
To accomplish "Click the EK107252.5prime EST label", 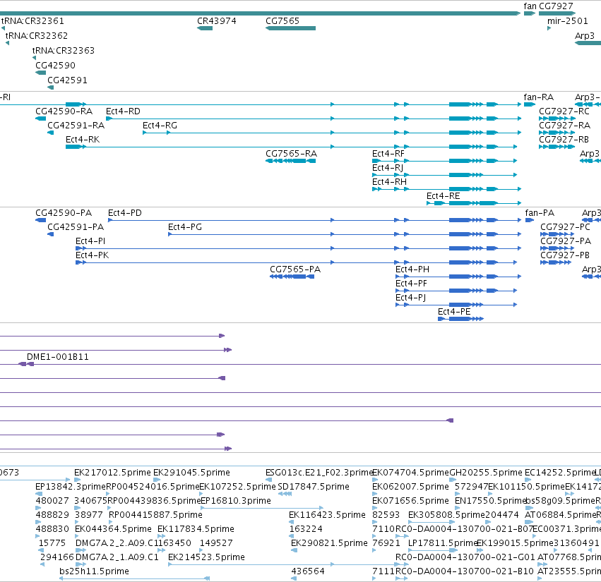I will (237, 487).
